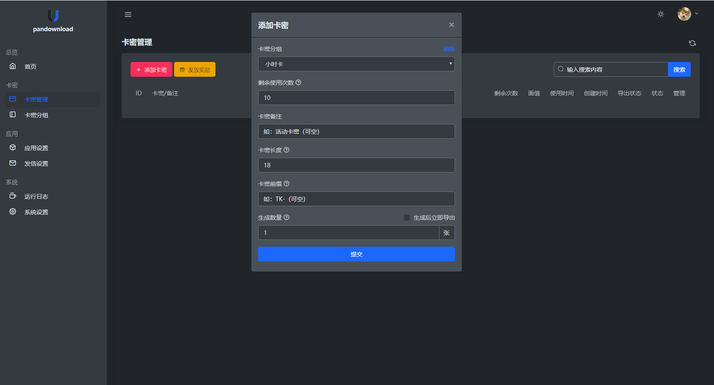
Task: Switch to the 卡密管理 page heading
Action: pos(137,42)
